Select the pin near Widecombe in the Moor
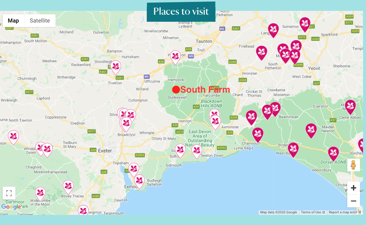The height and width of the screenshot is (225, 366). (41, 193)
